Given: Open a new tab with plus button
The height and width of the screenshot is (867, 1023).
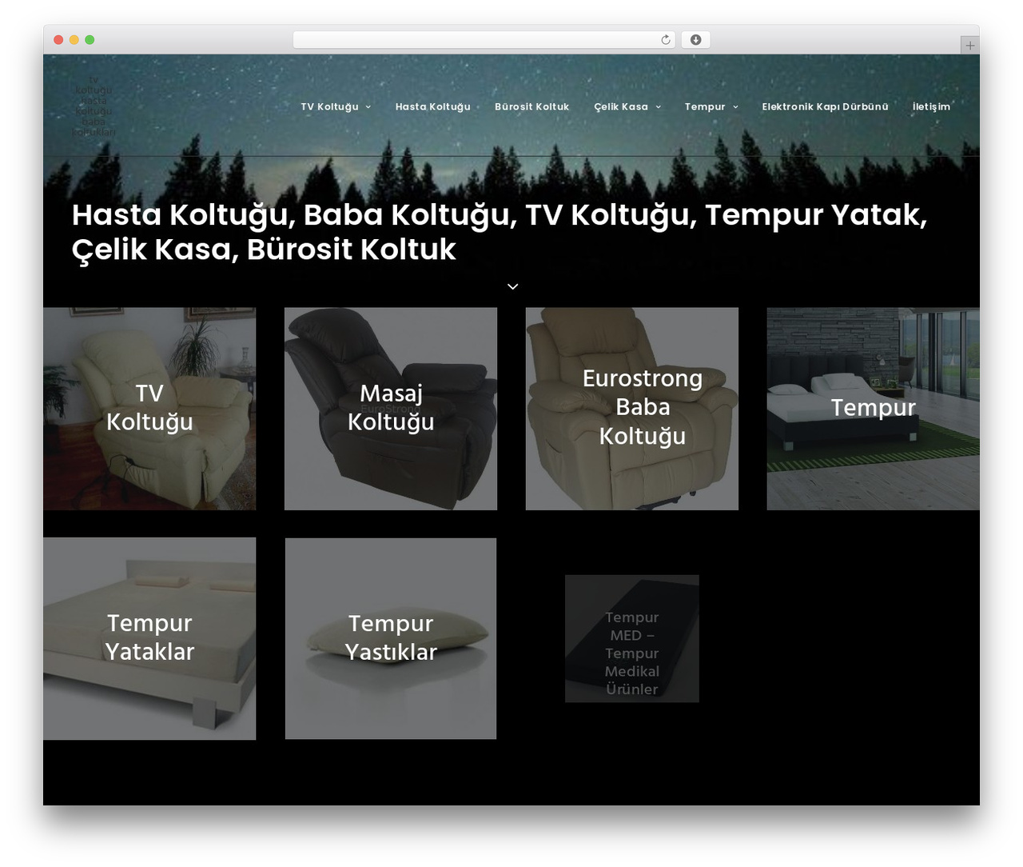Looking at the screenshot, I should [x=969, y=46].
